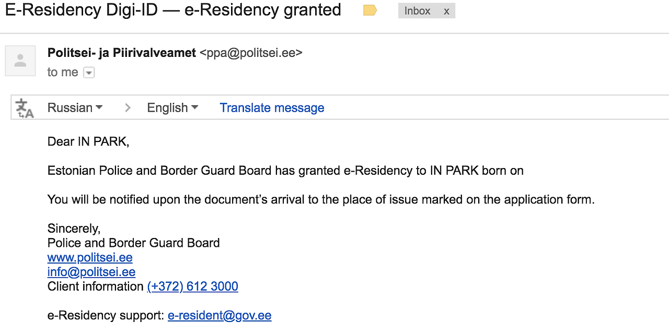669x334 pixels.
Task: Click the arrow between Russian and English
Action: click(128, 108)
